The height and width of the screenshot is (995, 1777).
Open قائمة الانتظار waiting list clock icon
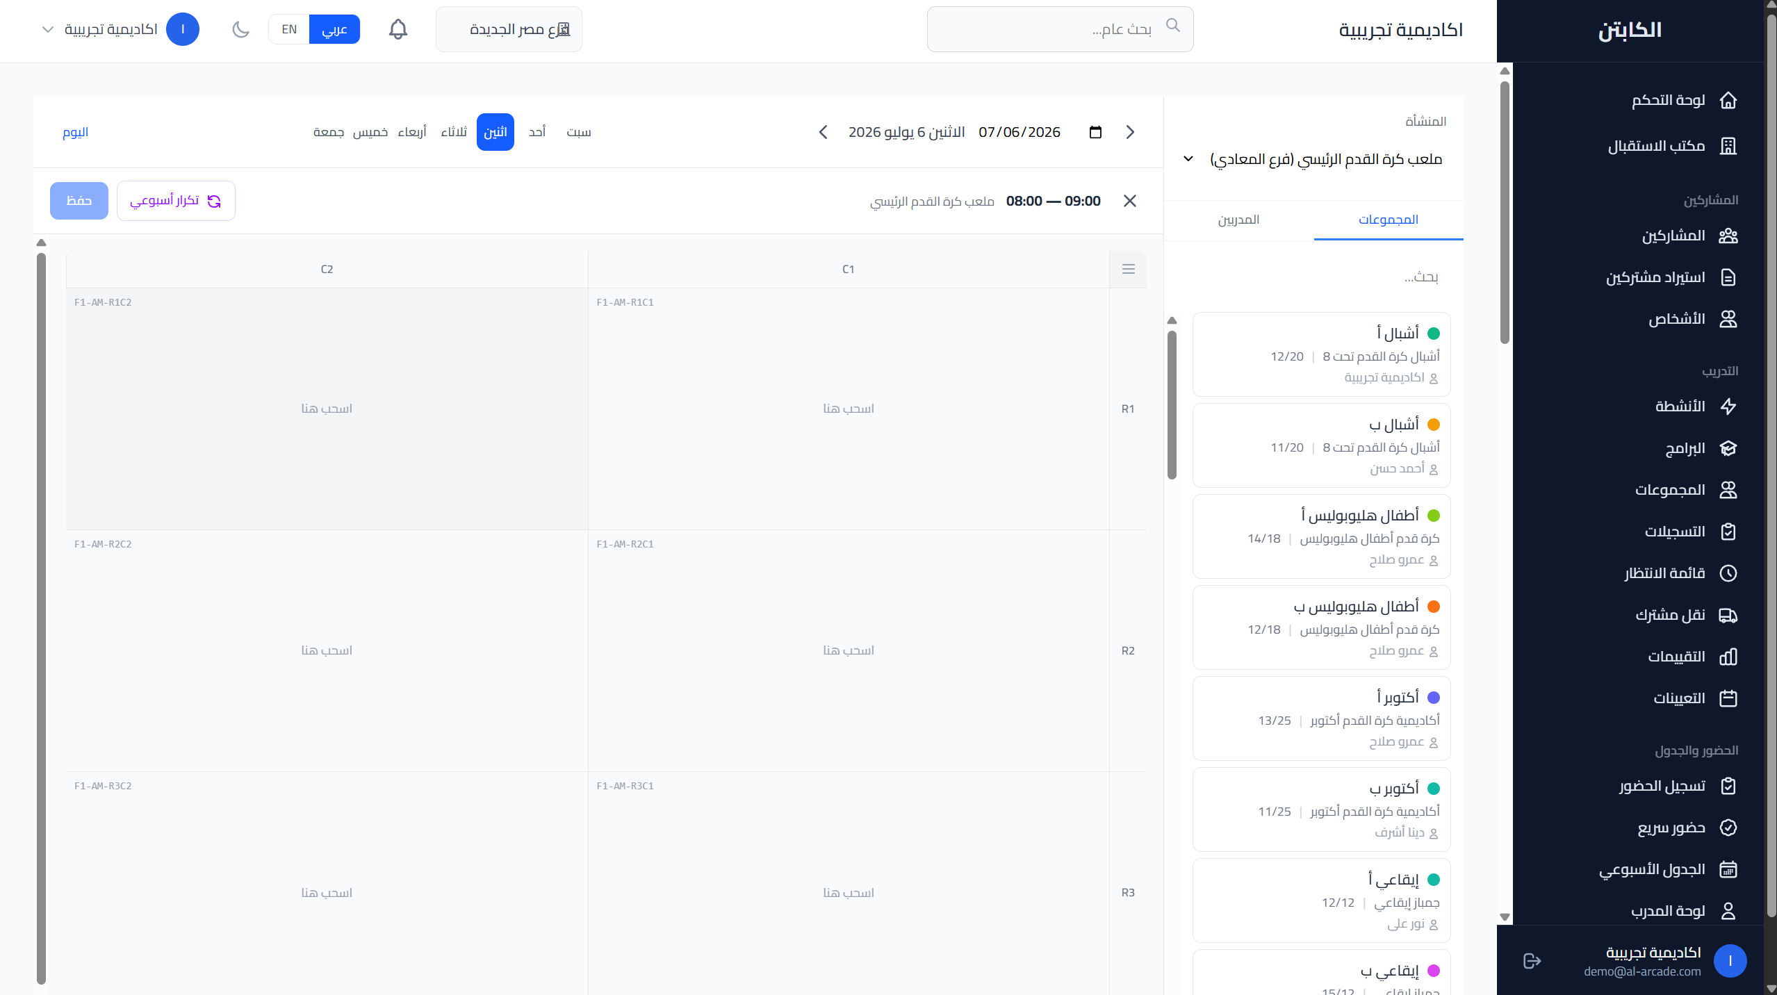(1728, 573)
